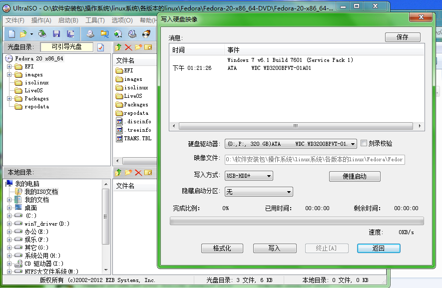The width and height of the screenshot is (442, 288).
Task: Open the dropdown arrow beside the Open icon
Action: pyautogui.click(x=31, y=34)
